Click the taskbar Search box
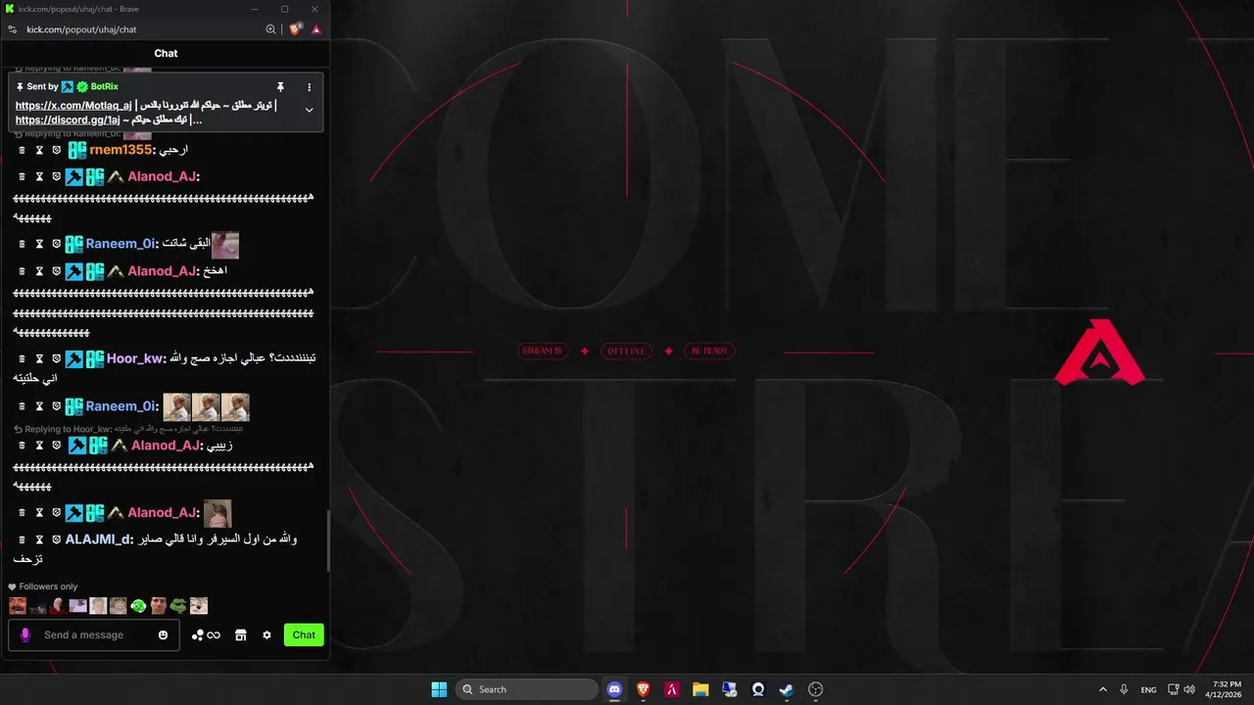 (x=527, y=689)
